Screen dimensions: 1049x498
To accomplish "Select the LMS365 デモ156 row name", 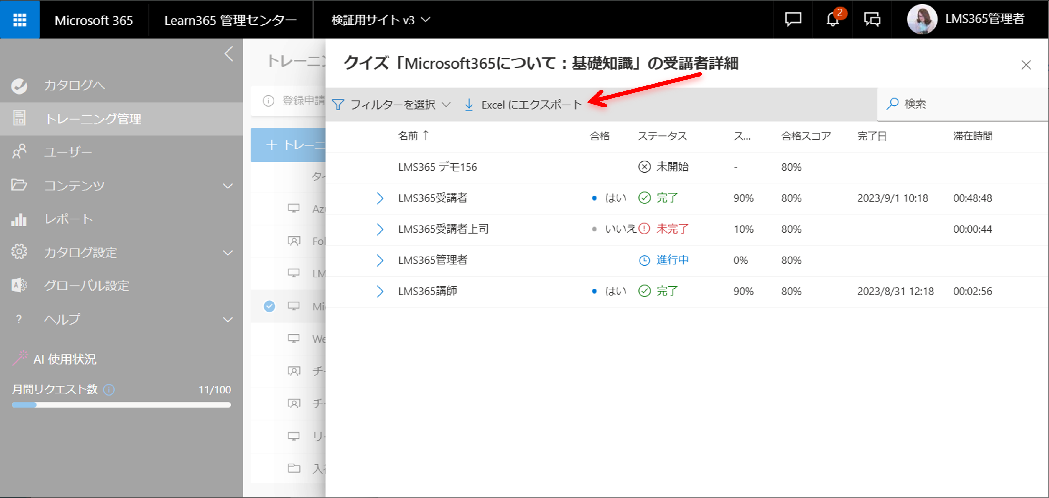I will (437, 167).
